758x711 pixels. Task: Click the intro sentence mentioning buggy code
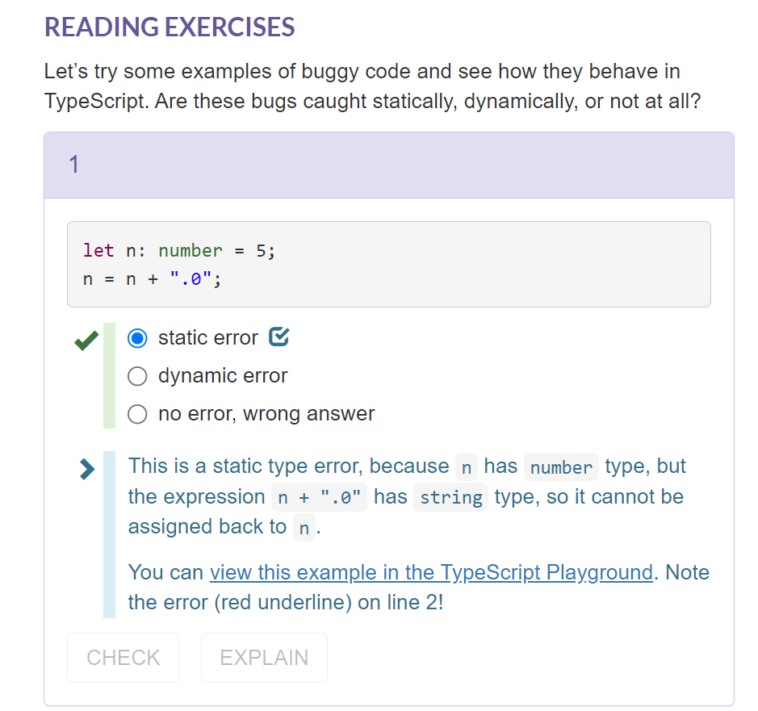[x=362, y=72]
